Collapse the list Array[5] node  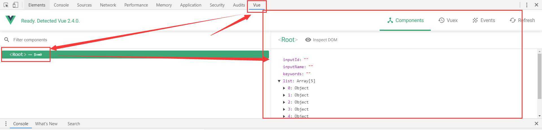coord(279,81)
